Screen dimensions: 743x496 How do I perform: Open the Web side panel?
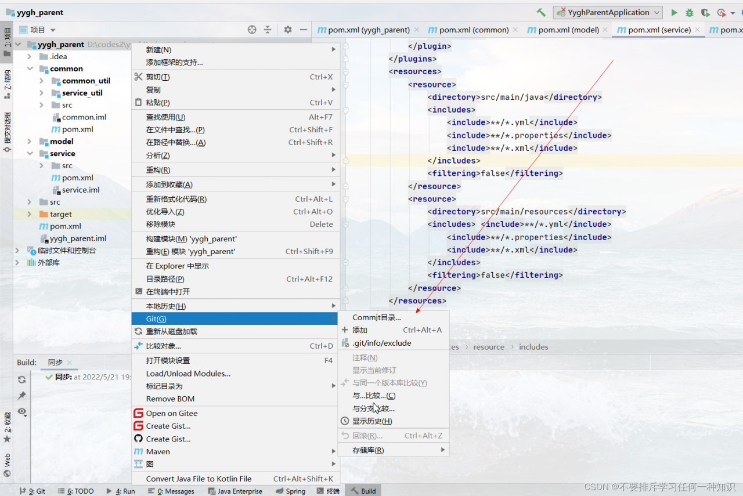click(x=7, y=465)
